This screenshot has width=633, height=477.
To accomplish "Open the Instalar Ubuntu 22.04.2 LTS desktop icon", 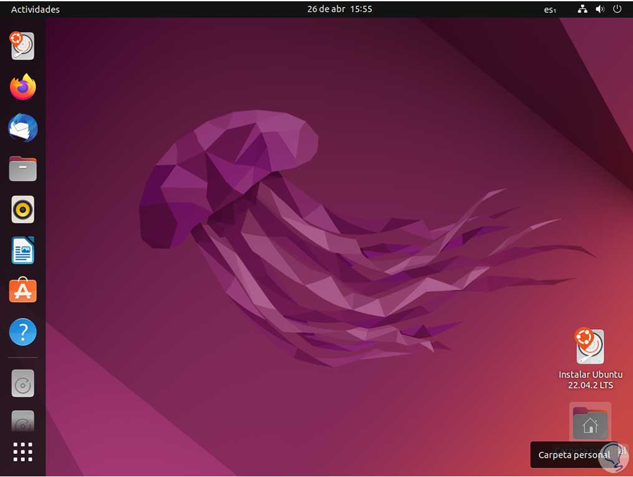I will (x=590, y=347).
